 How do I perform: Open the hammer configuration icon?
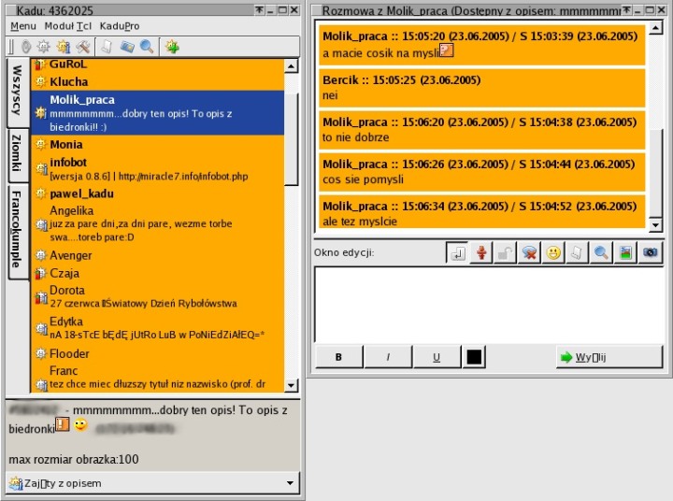(x=83, y=46)
